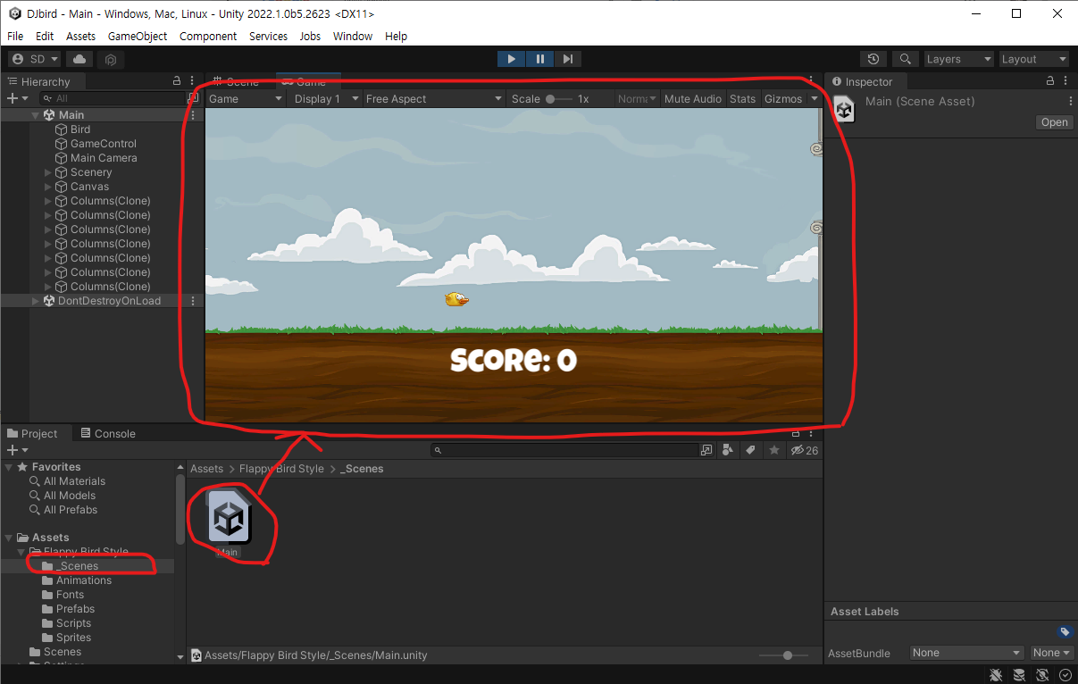Click the Favorites star icon in Project toolbar

point(773,450)
